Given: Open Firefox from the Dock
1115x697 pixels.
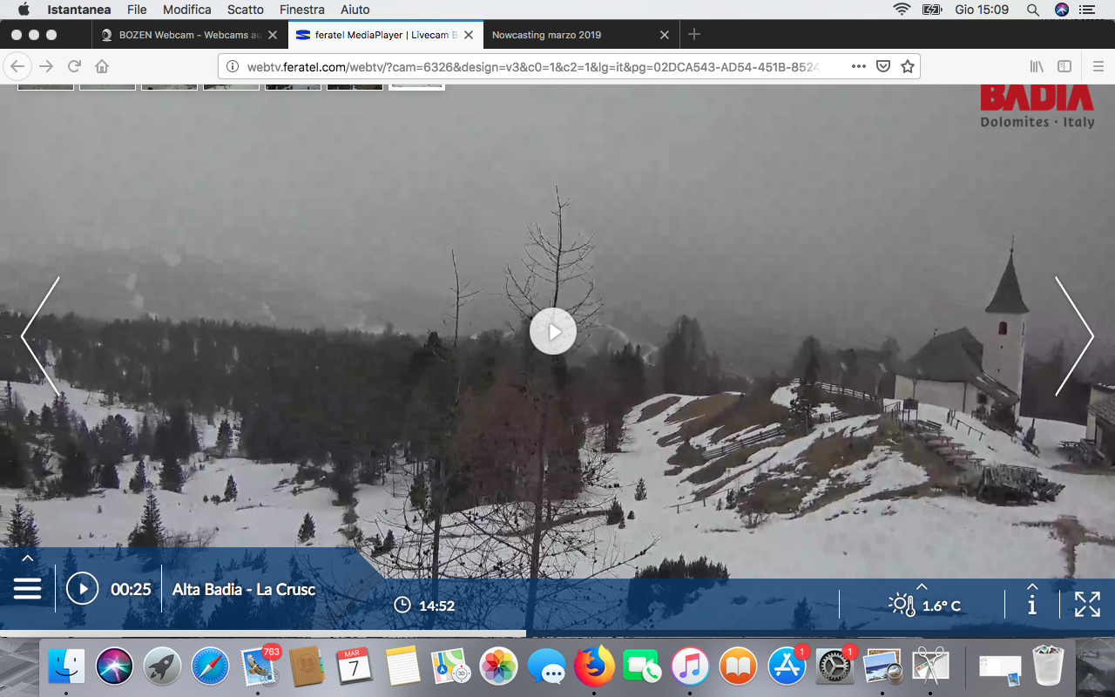Looking at the screenshot, I should pos(594,667).
